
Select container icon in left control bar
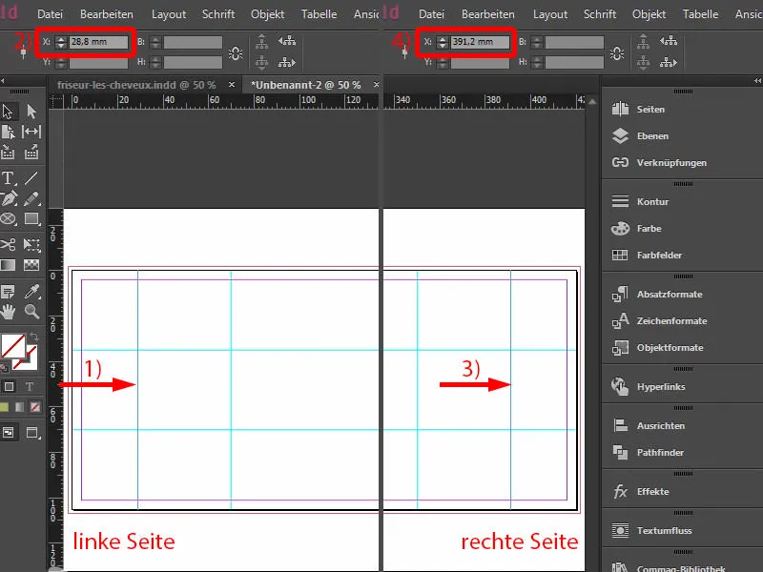(x=261, y=41)
